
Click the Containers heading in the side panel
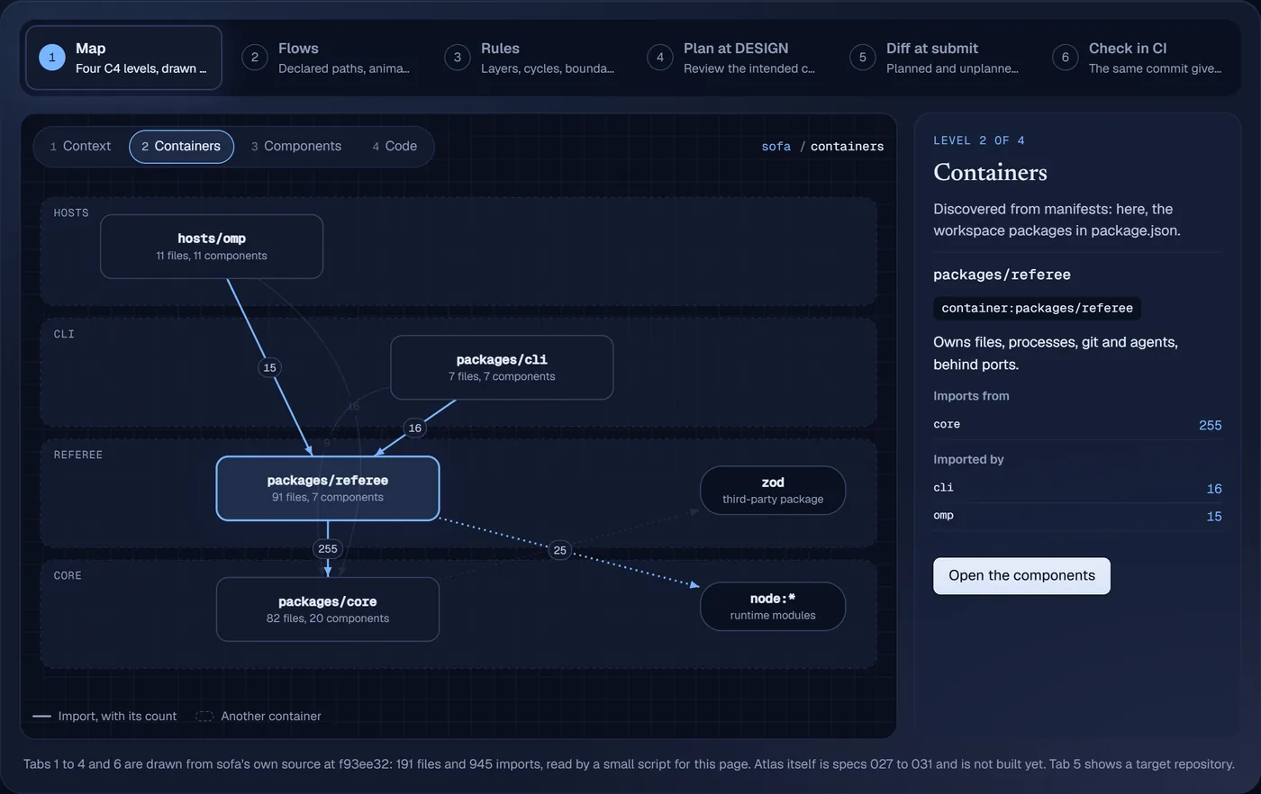(990, 172)
